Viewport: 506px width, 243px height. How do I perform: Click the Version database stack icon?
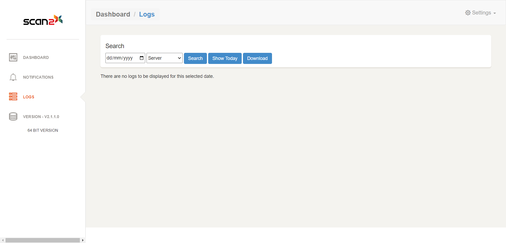point(13,117)
